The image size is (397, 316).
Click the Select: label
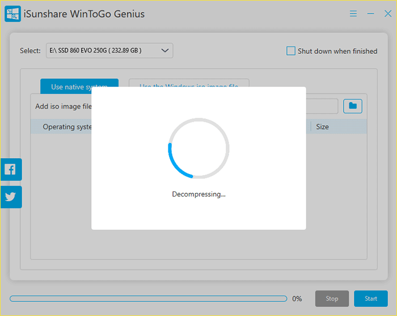[30, 51]
